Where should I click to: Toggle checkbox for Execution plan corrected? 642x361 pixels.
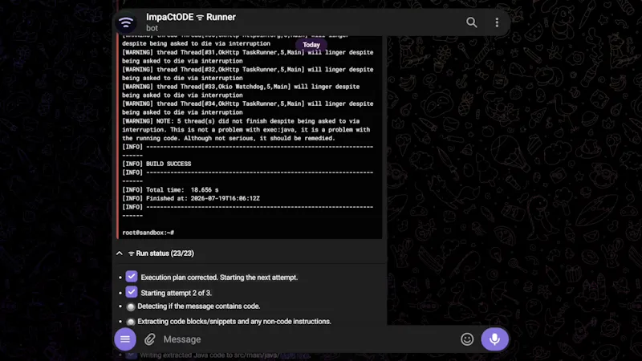click(132, 277)
